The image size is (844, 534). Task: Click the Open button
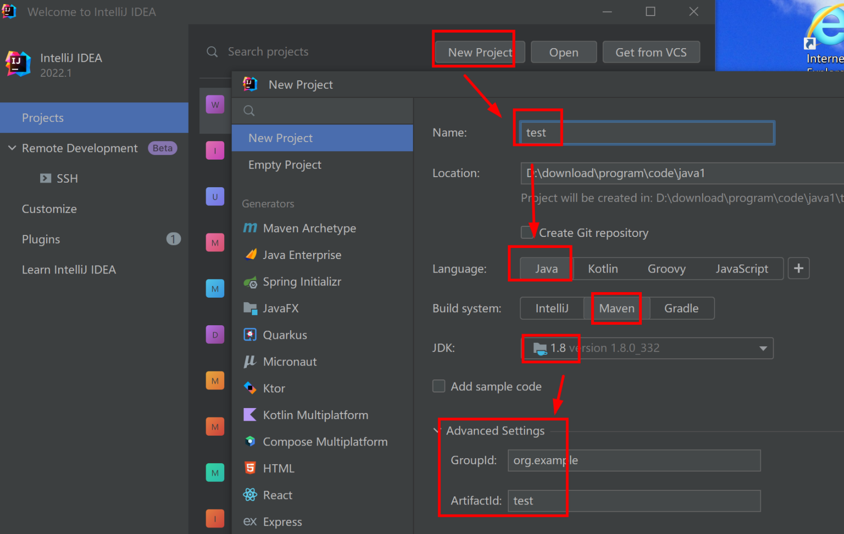pos(564,52)
